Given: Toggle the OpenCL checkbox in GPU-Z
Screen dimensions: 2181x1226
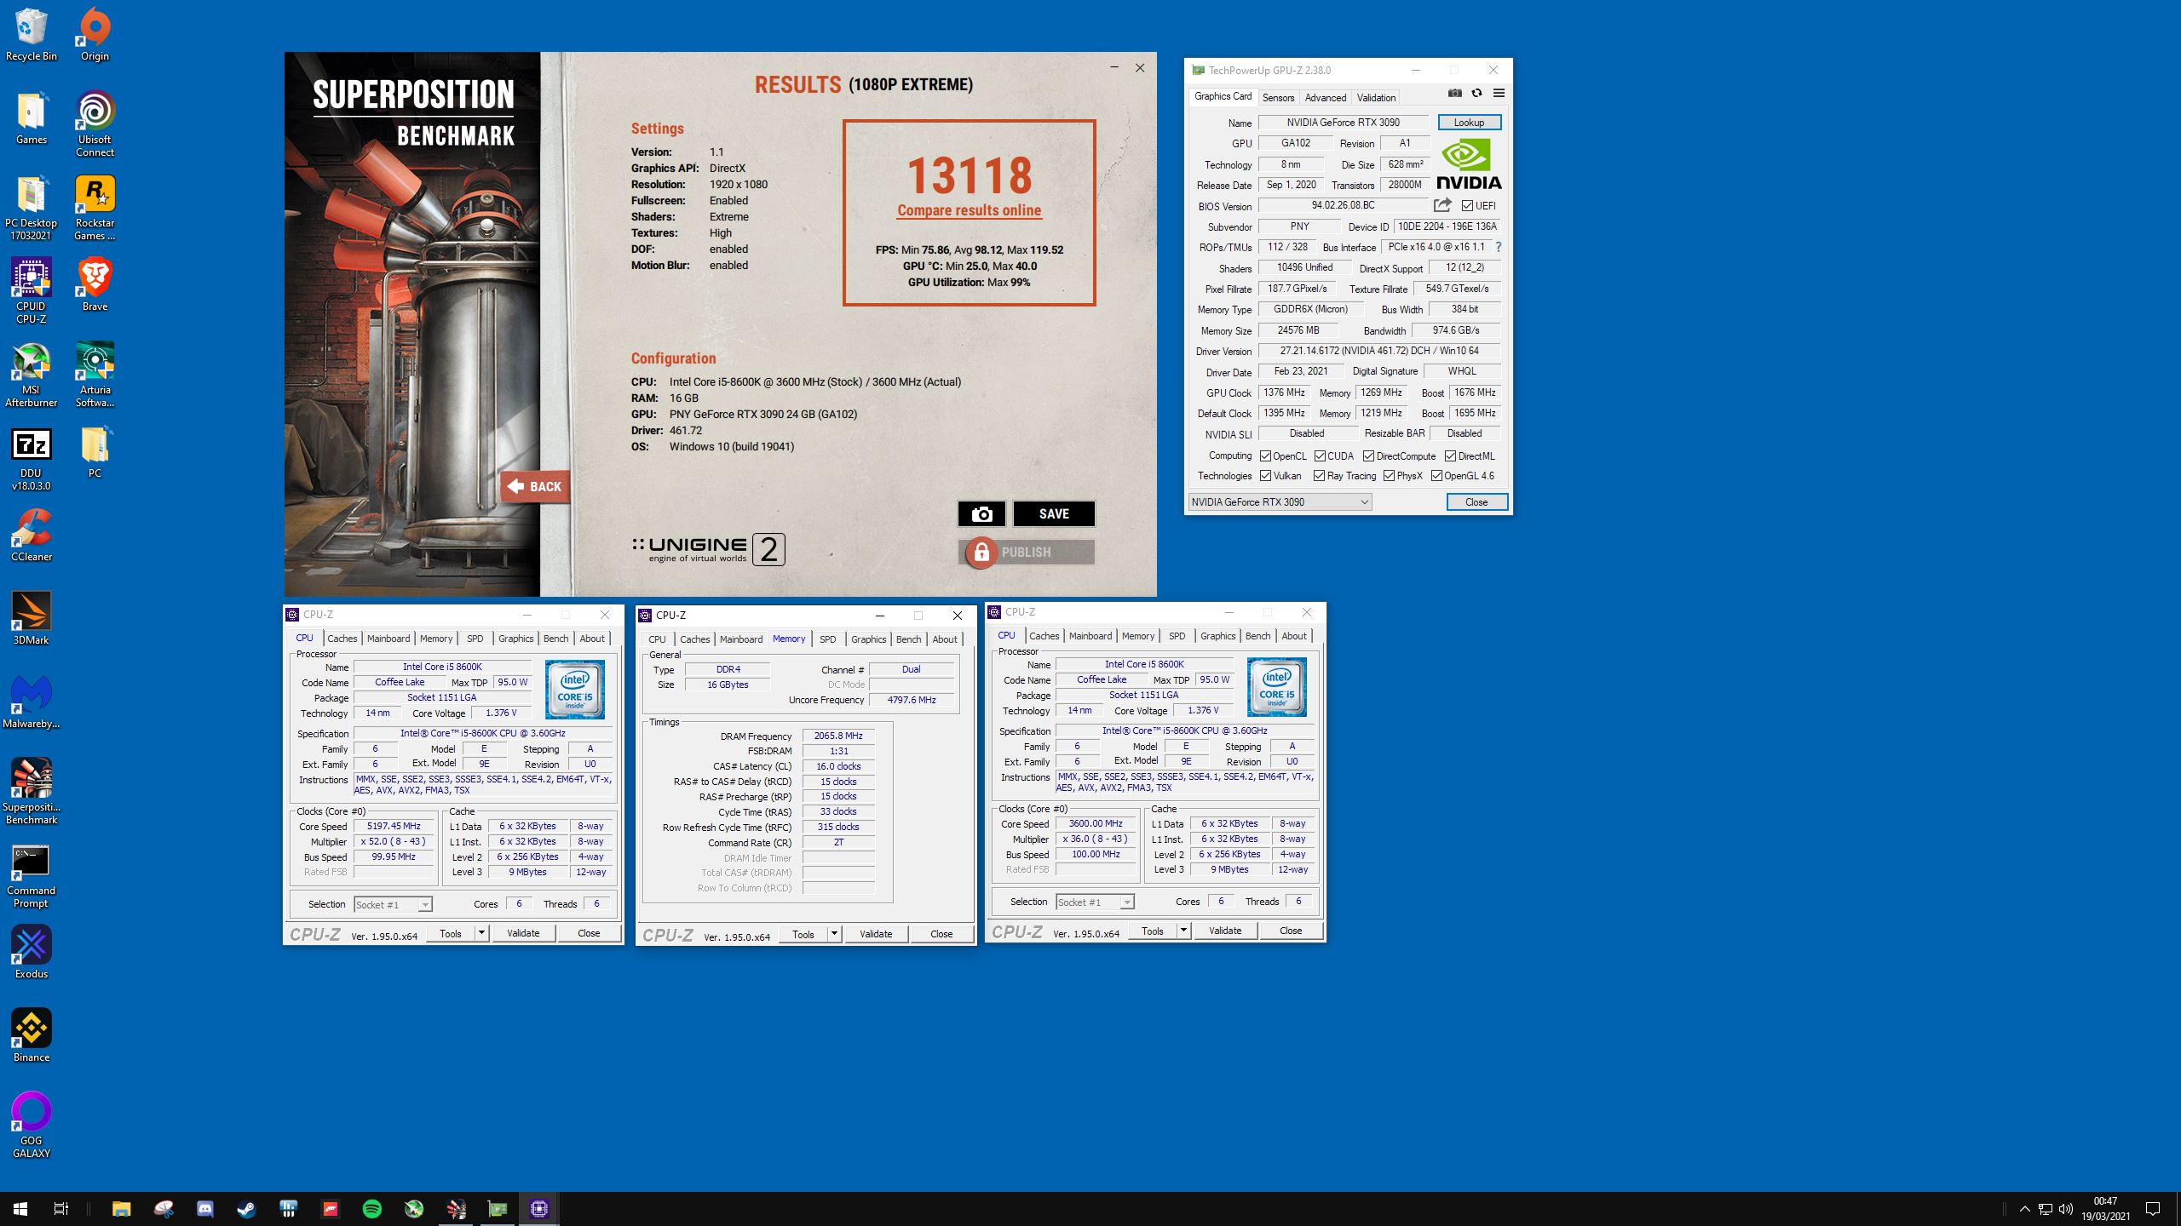Looking at the screenshot, I should [x=1265, y=456].
